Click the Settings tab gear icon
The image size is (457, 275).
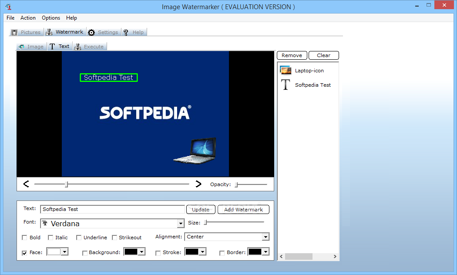(x=91, y=32)
